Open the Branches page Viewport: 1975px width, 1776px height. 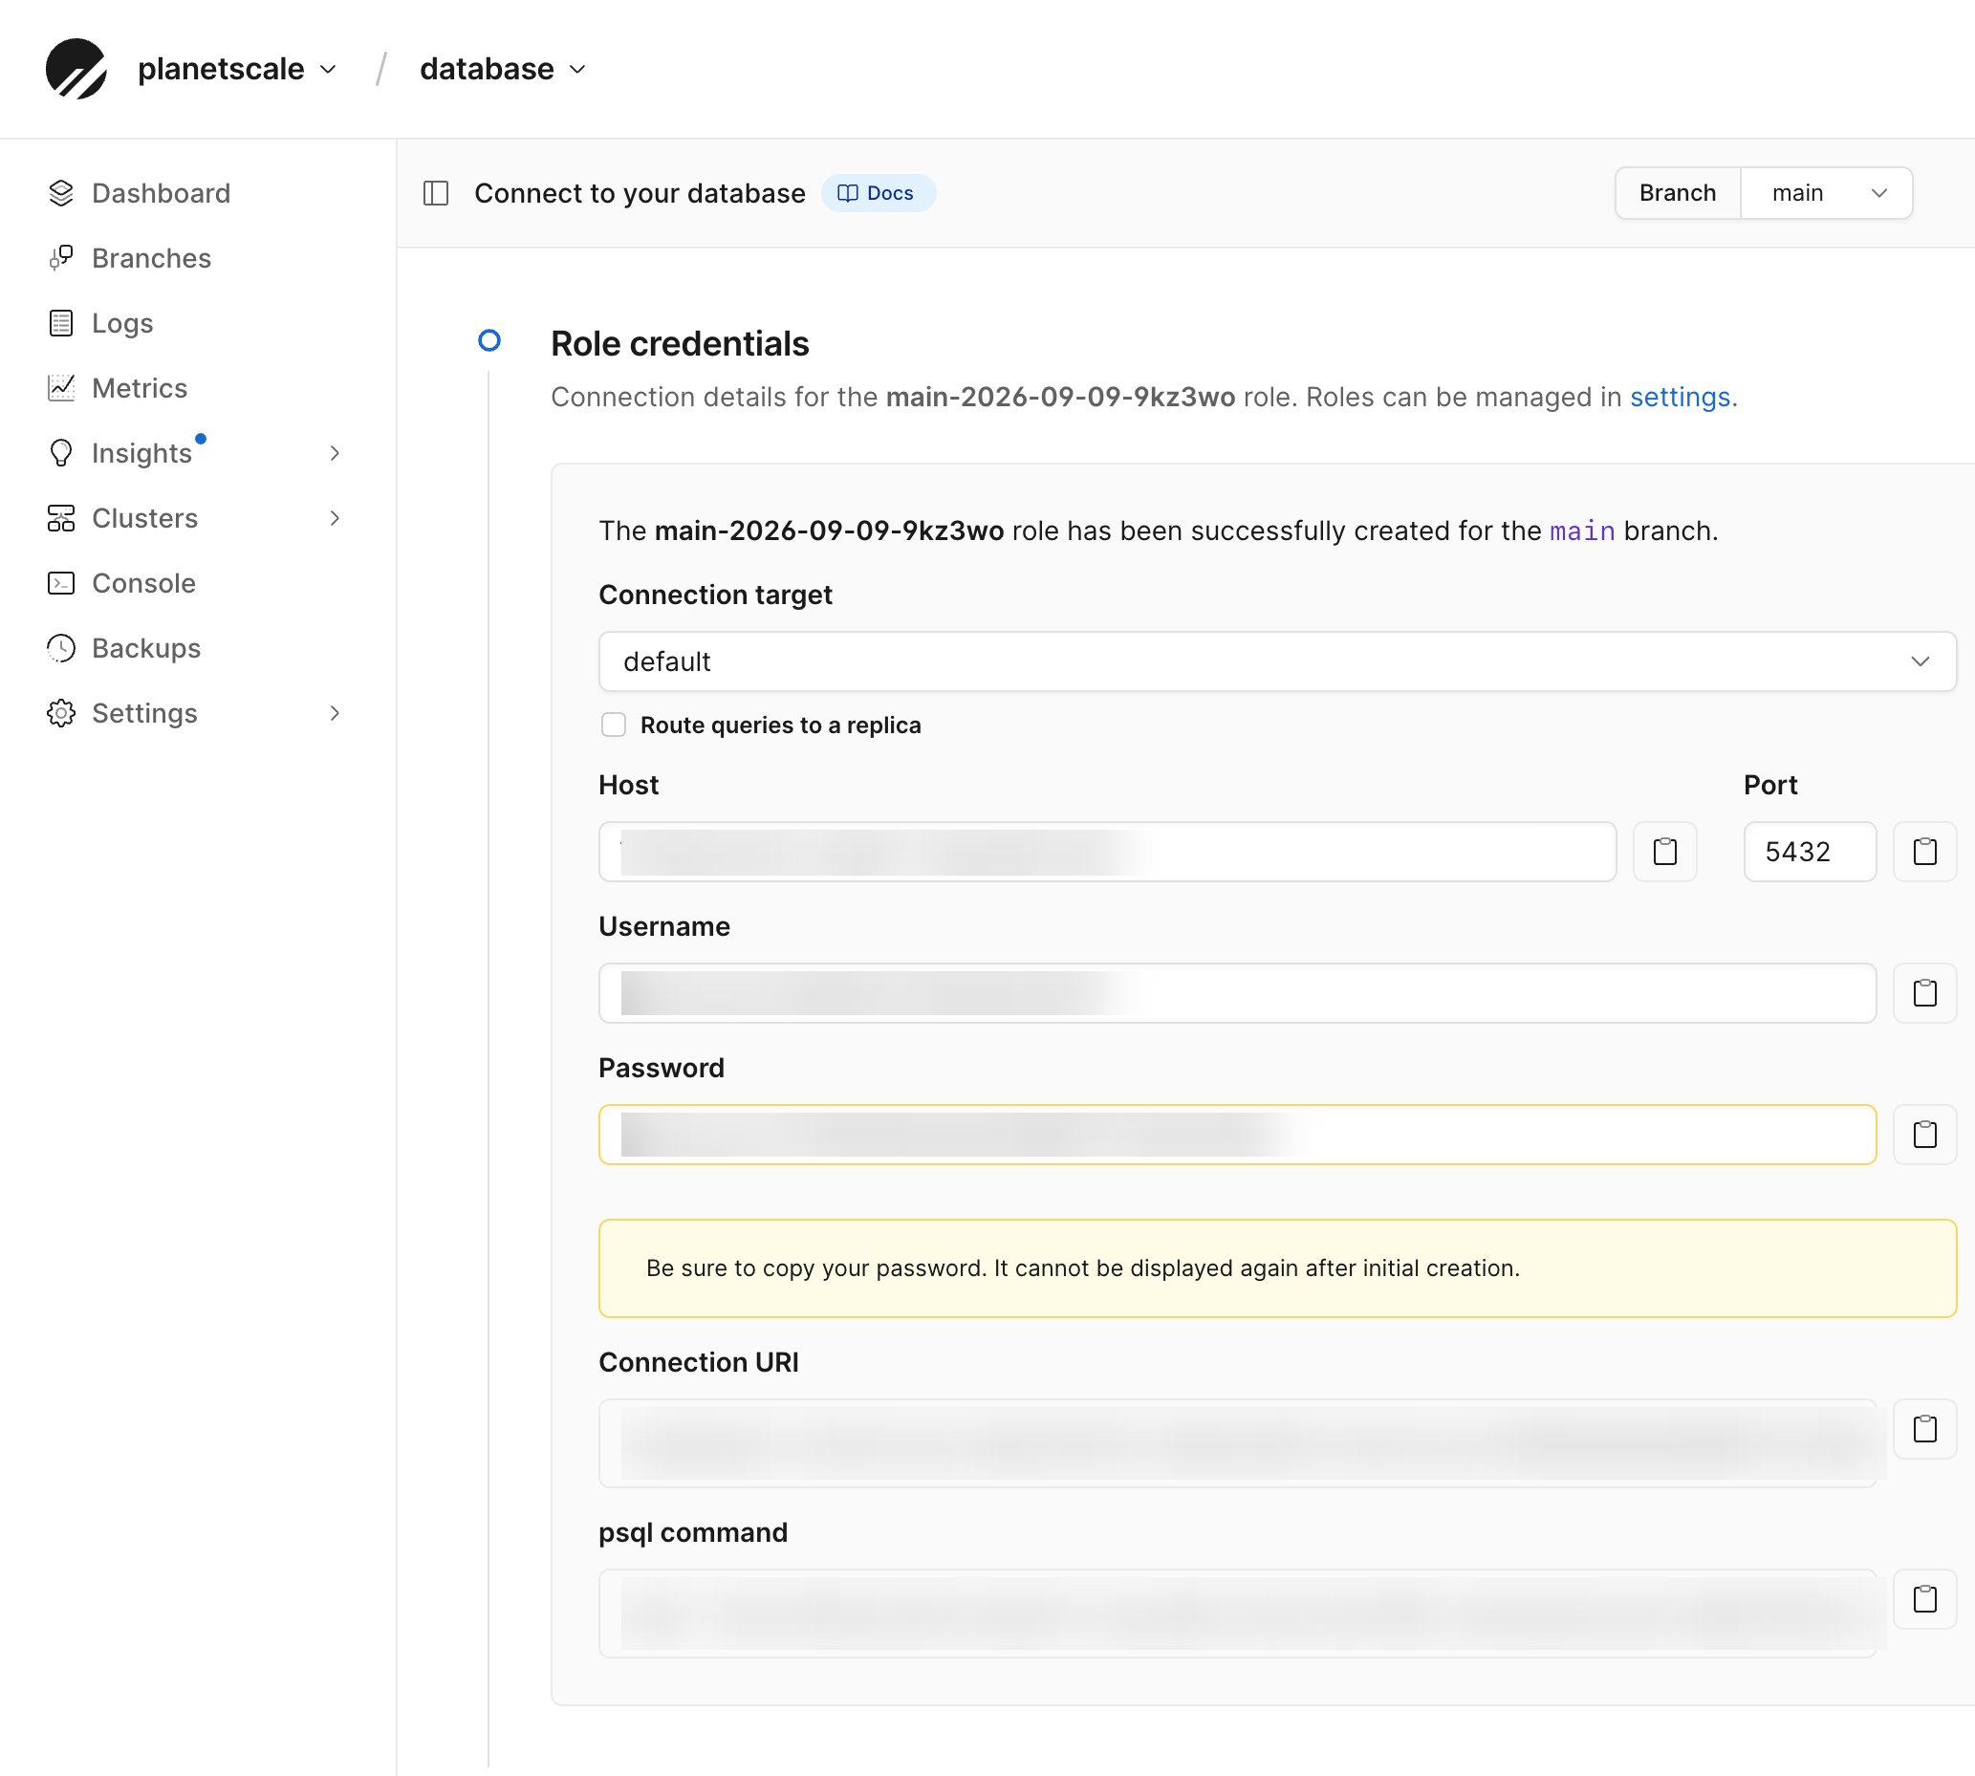151,258
